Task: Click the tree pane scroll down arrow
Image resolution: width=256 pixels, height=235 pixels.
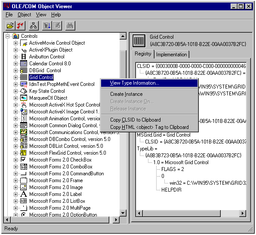Action: coord(123,213)
